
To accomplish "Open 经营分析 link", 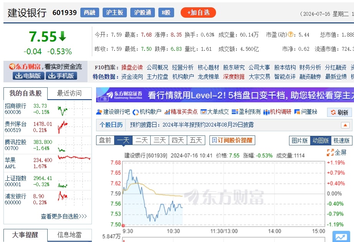I will click(x=183, y=67).
